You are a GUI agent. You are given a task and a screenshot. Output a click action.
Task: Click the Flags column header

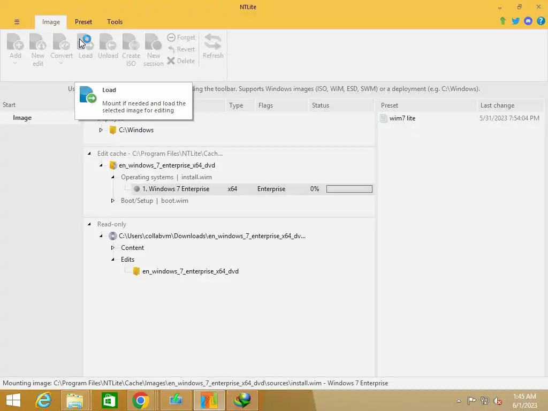(x=281, y=105)
